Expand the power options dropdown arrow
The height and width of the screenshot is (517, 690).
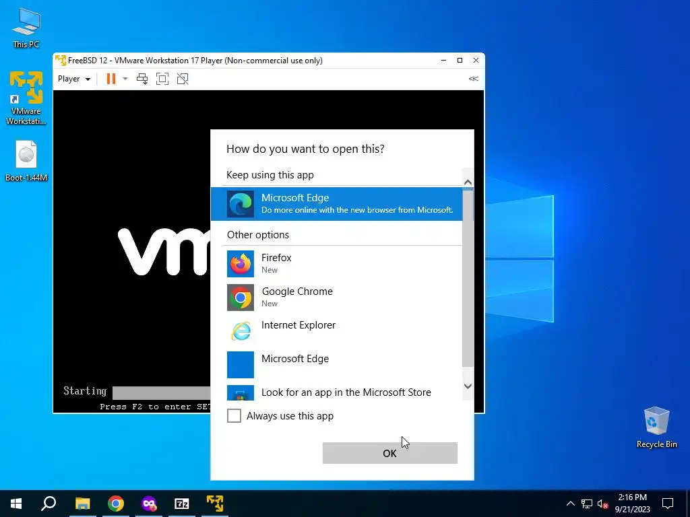(x=125, y=79)
